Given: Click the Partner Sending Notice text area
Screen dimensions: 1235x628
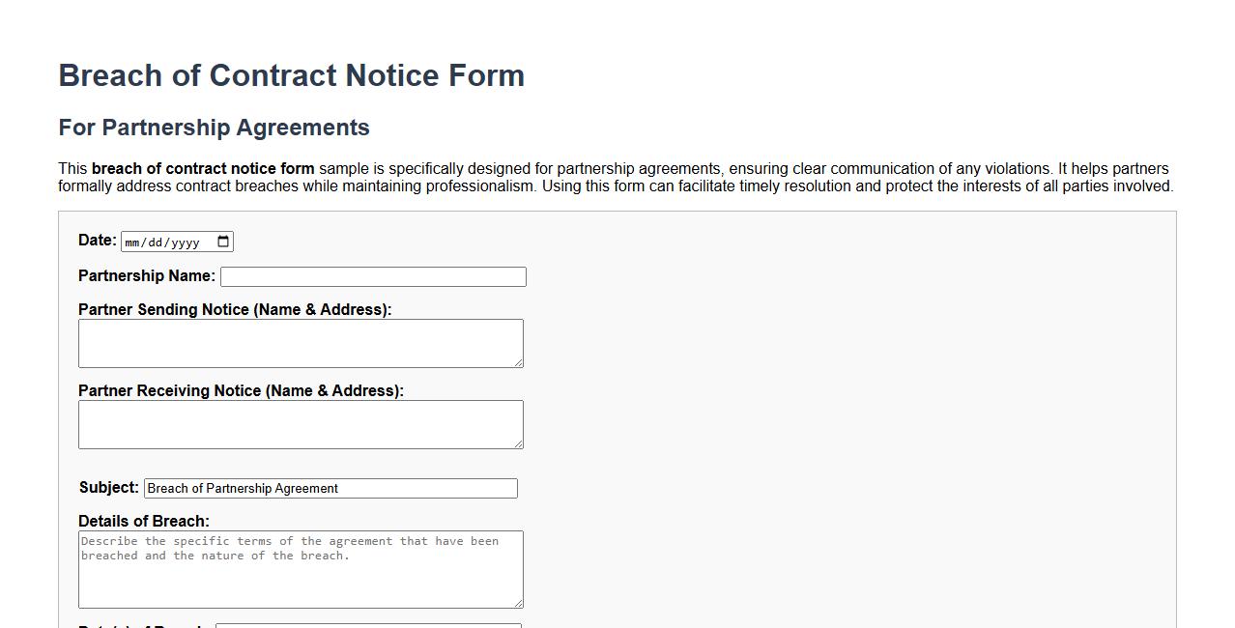Looking at the screenshot, I should [x=300, y=342].
